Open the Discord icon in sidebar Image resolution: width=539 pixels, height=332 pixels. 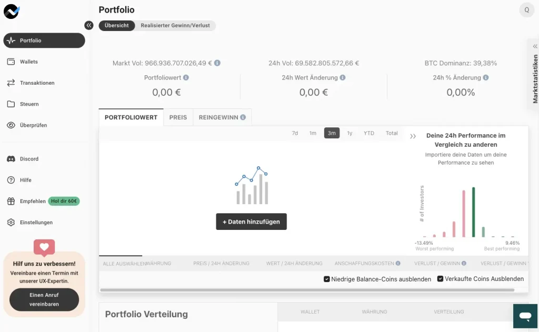pos(11,159)
